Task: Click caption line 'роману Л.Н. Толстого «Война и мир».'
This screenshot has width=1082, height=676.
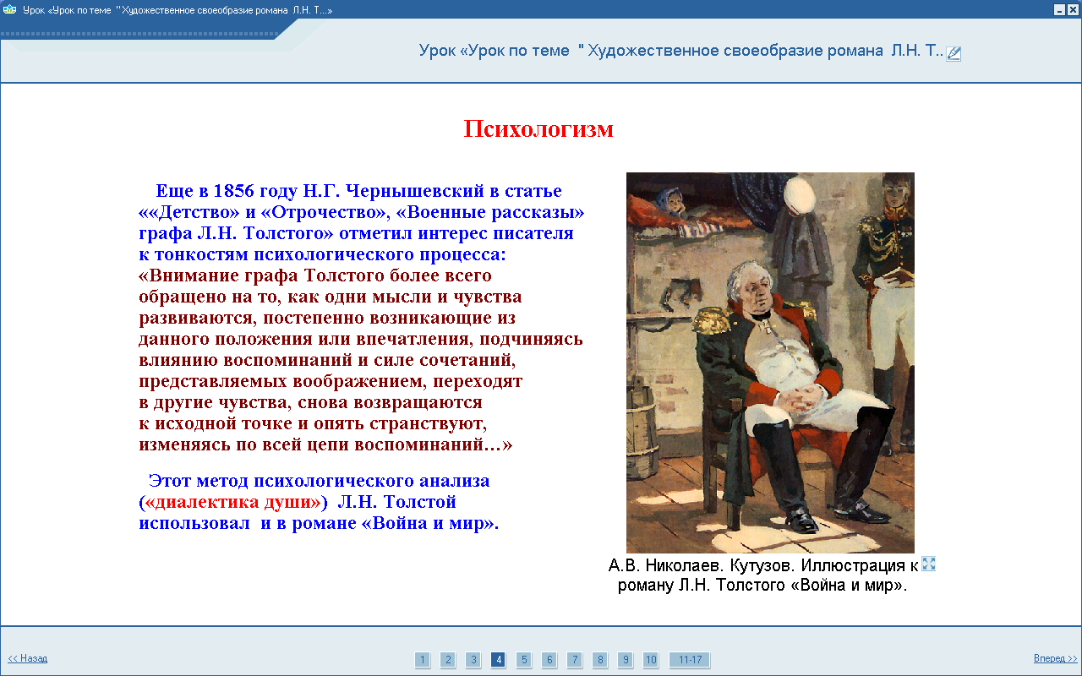Action: pos(762,585)
